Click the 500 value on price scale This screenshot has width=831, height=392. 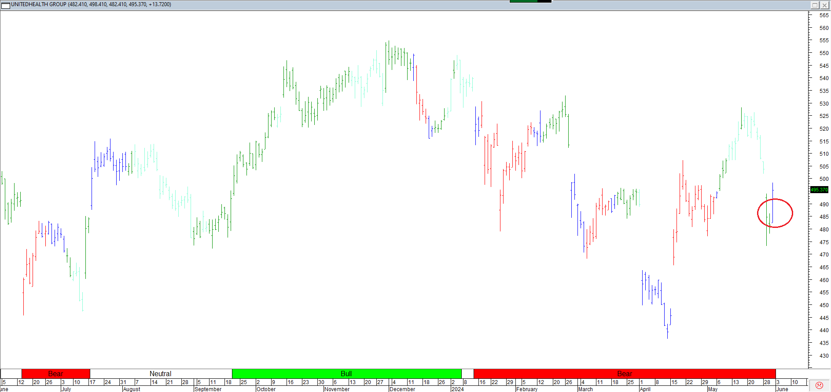point(824,179)
